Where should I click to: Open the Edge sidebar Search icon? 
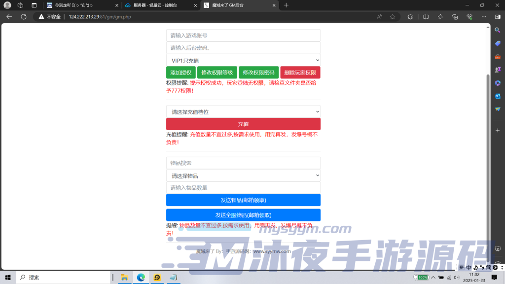pyautogui.click(x=499, y=30)
